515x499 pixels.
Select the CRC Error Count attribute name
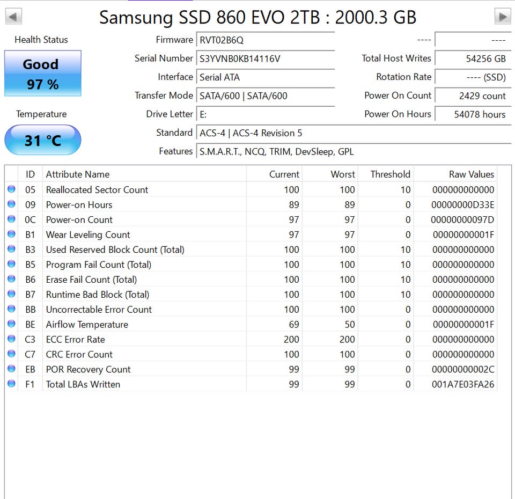pos(79,355)
